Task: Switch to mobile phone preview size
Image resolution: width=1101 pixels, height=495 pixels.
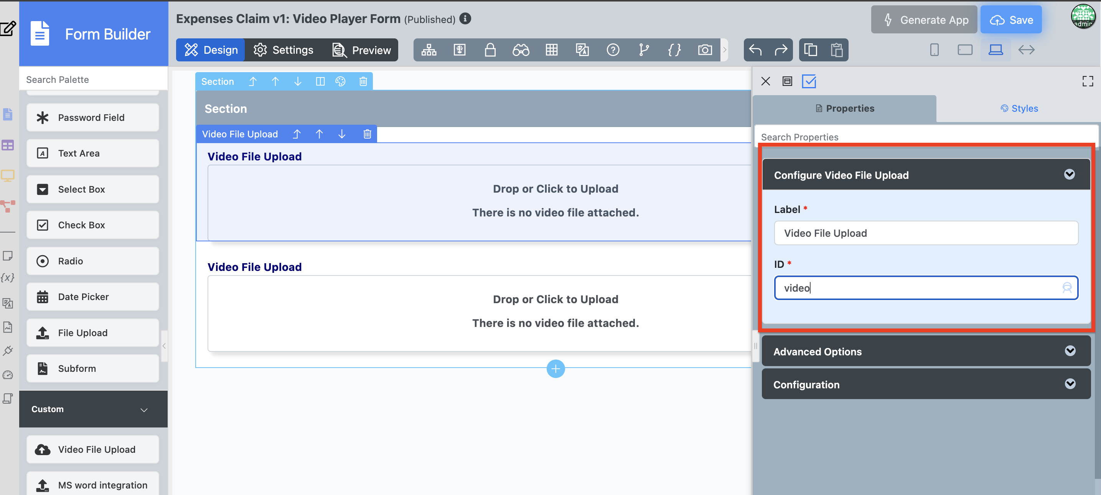Action: pos(934,50)
